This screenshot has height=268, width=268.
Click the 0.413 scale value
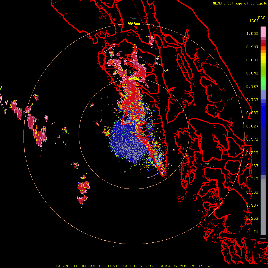click(x=252, y=179)
